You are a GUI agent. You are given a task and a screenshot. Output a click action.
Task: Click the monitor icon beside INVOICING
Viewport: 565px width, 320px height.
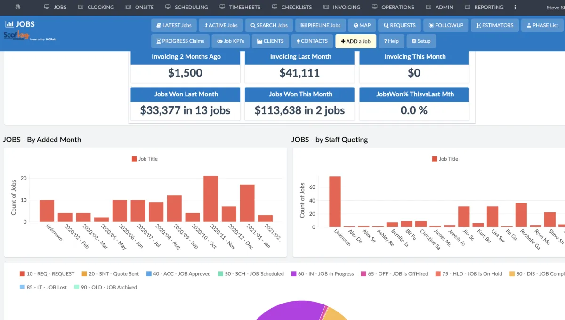click(326, 8)
